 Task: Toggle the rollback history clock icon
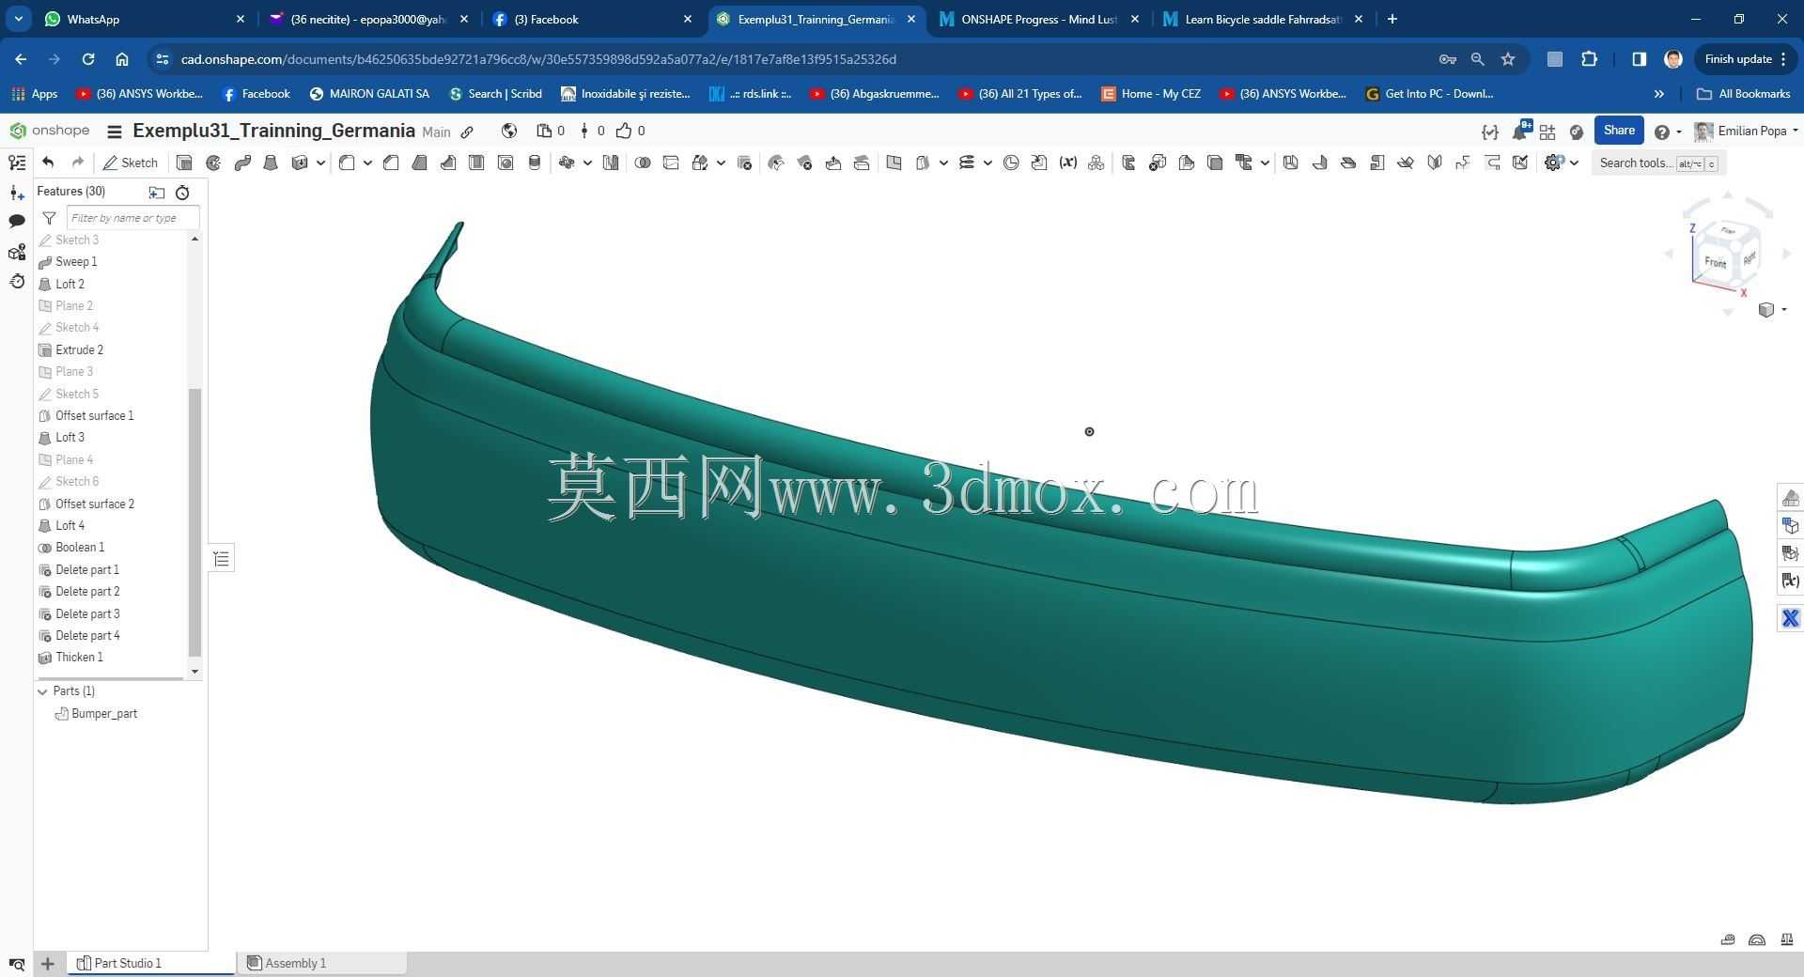coord(182,193)
